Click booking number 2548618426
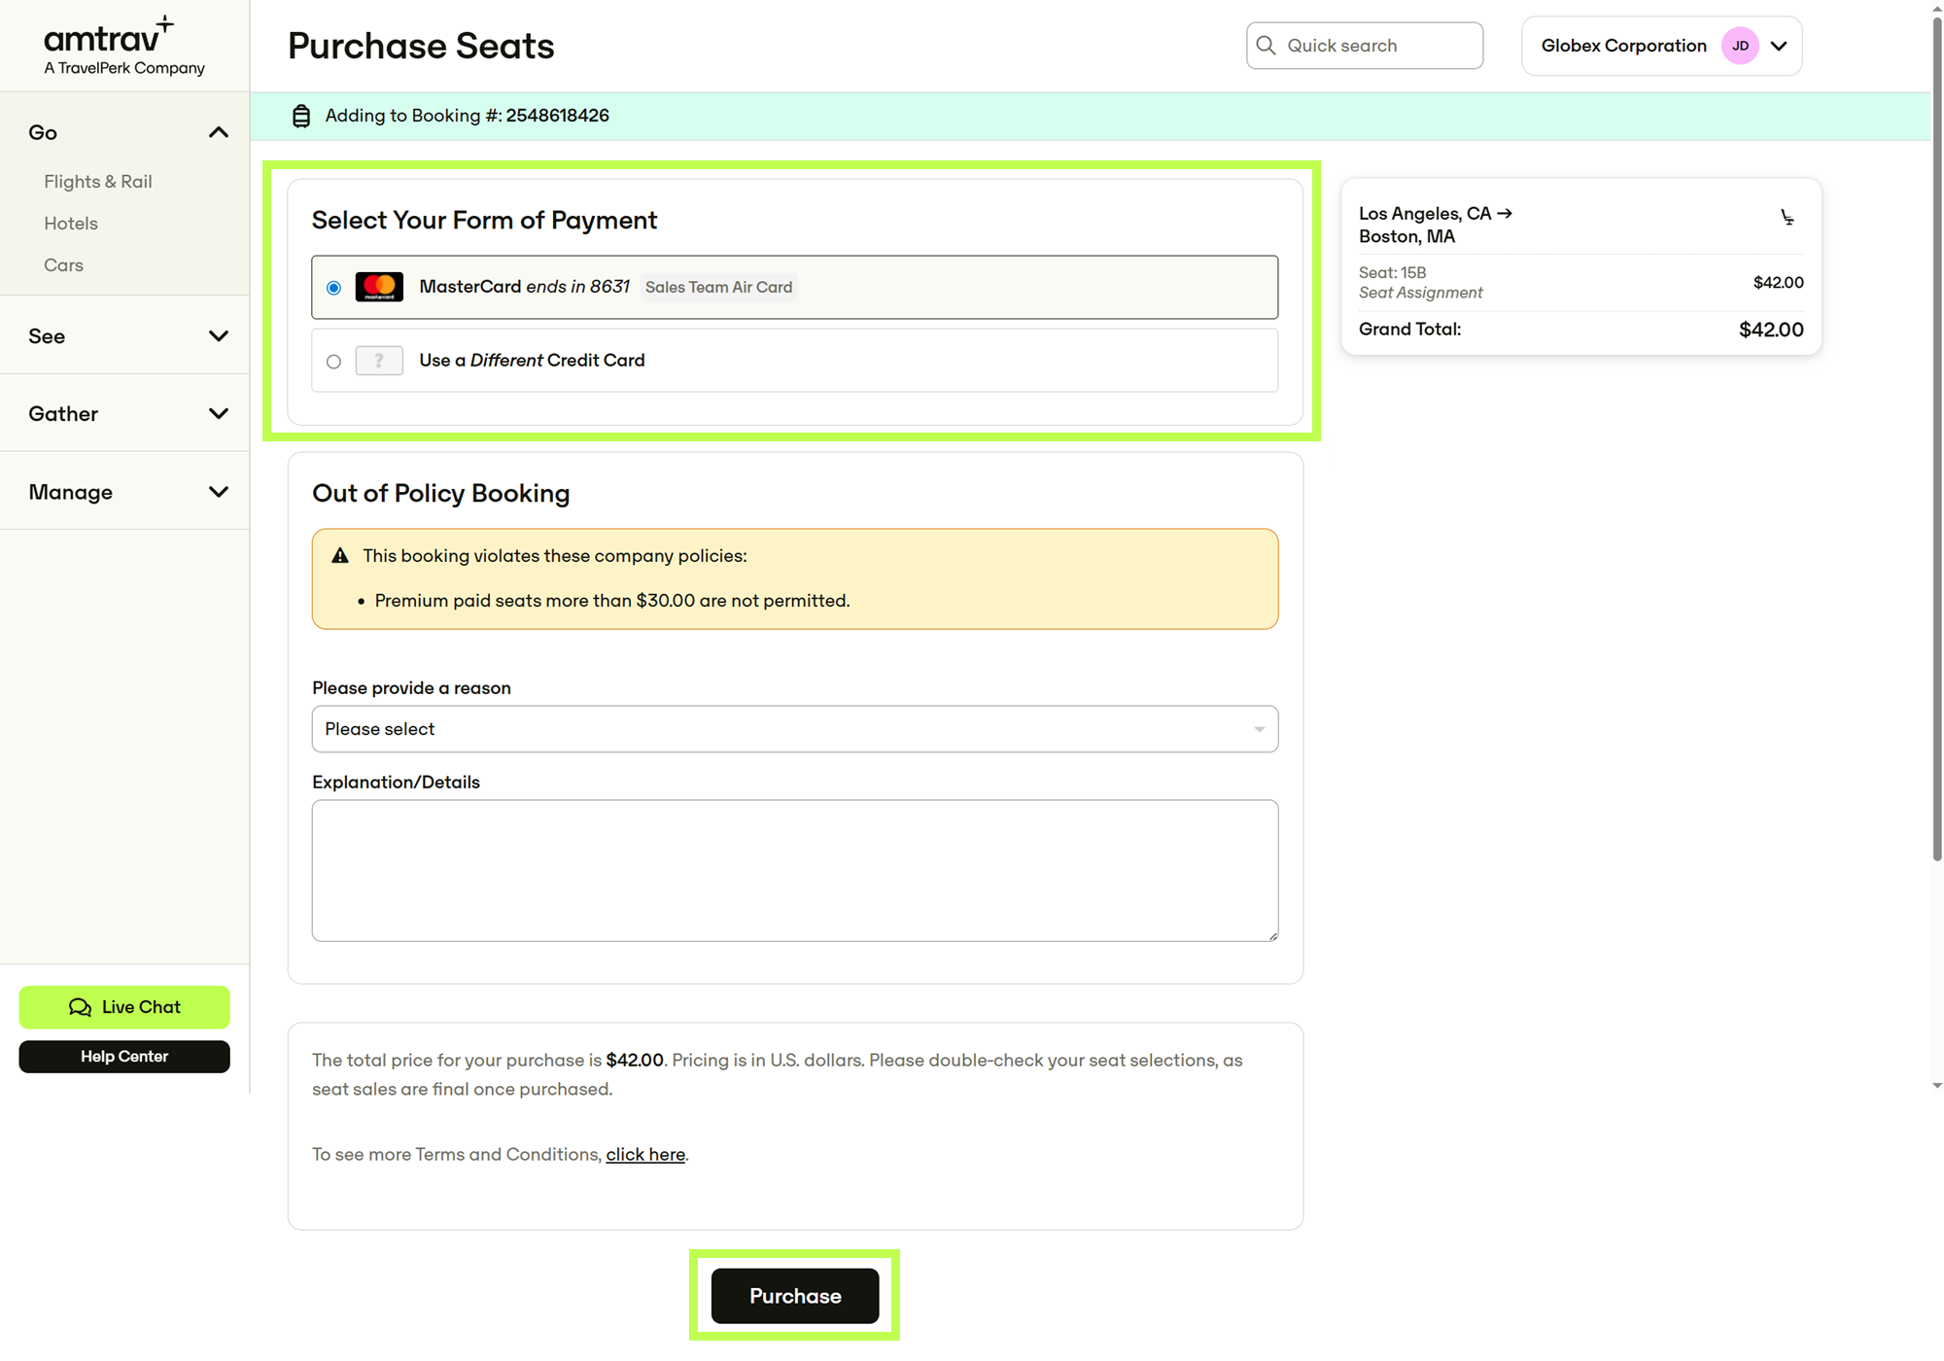 tap(557, 116)
